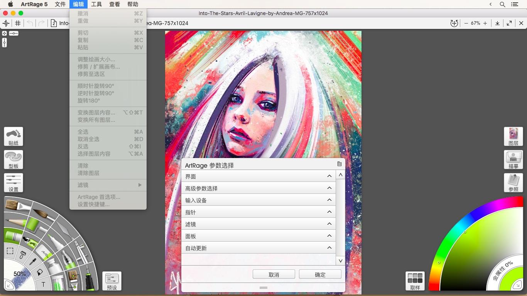Open the 查看 menu
This screenshot has width=527, height=296.
(x=115, y=4)
